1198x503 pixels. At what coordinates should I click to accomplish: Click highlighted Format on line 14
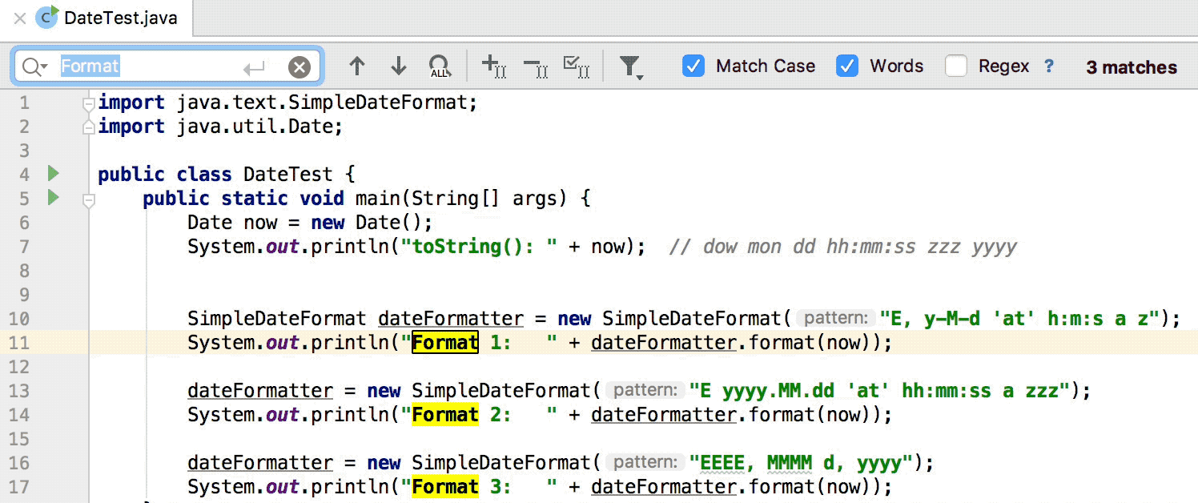click(x=445, y=415)
